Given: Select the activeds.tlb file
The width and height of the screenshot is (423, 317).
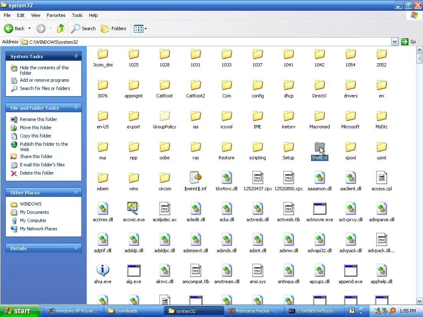Looking at the screenshot, I should tap(288, 213).
